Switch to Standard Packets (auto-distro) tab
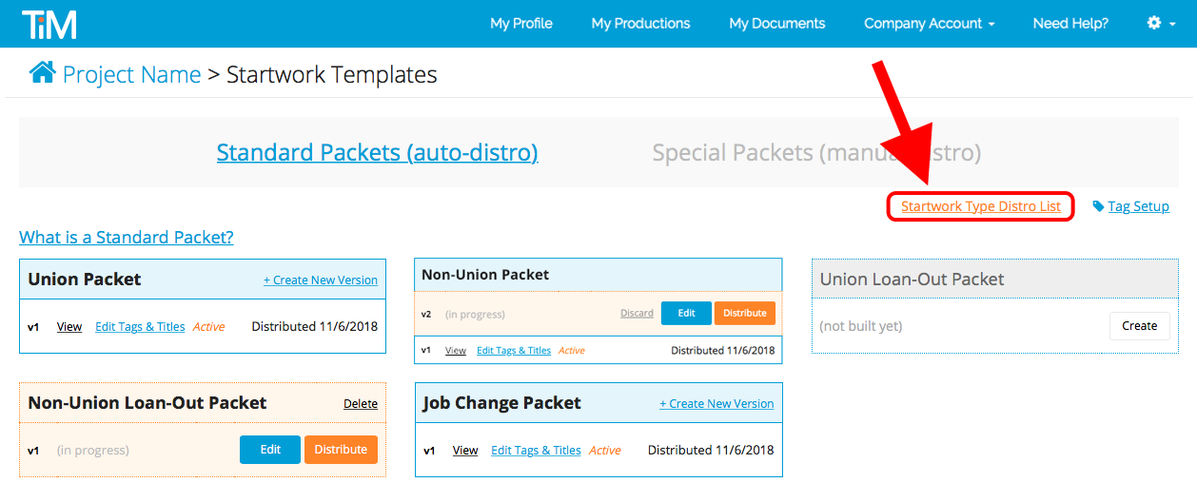This screenshot has height=502, width=1197. [378, 152]
